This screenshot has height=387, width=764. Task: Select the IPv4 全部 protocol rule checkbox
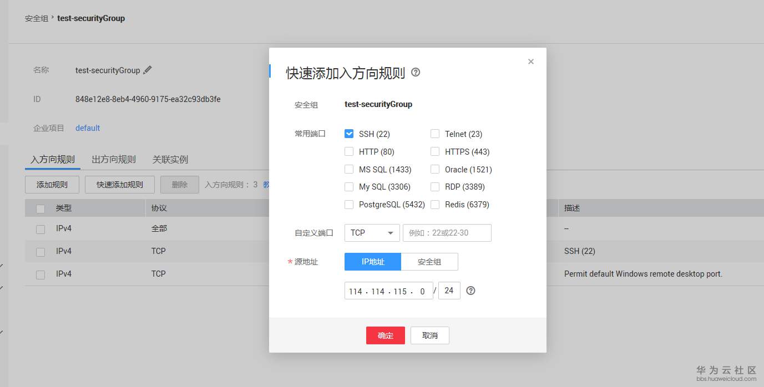point(41,229)
